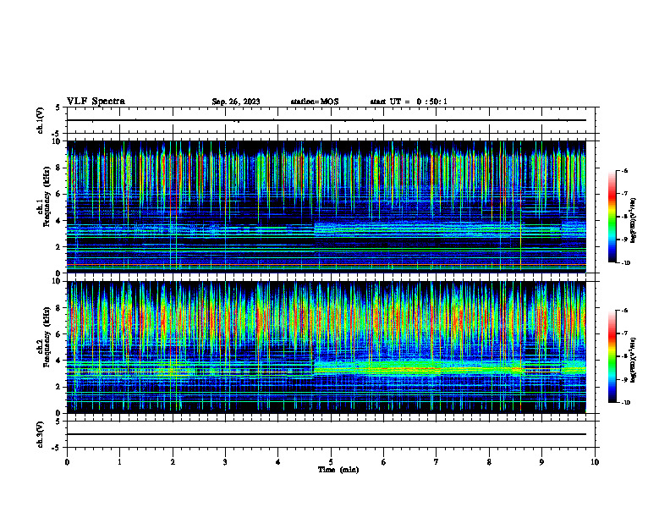Click the "station=MOS" label
The image size is (670, 518).
pos(315,102)
